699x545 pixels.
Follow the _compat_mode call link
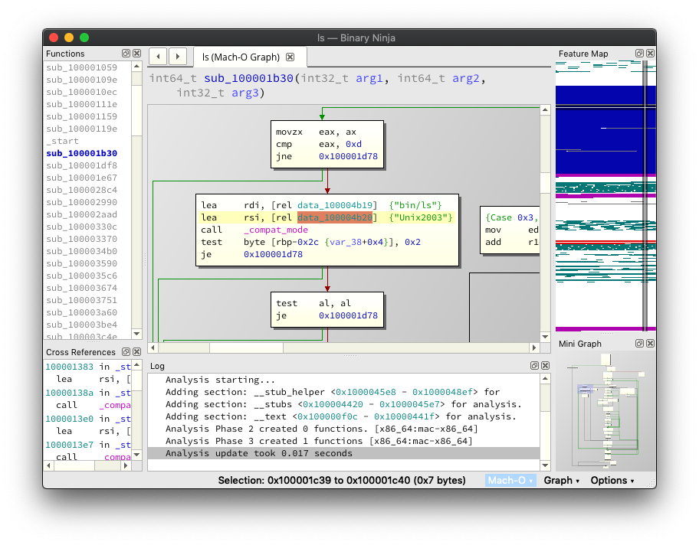276,230
